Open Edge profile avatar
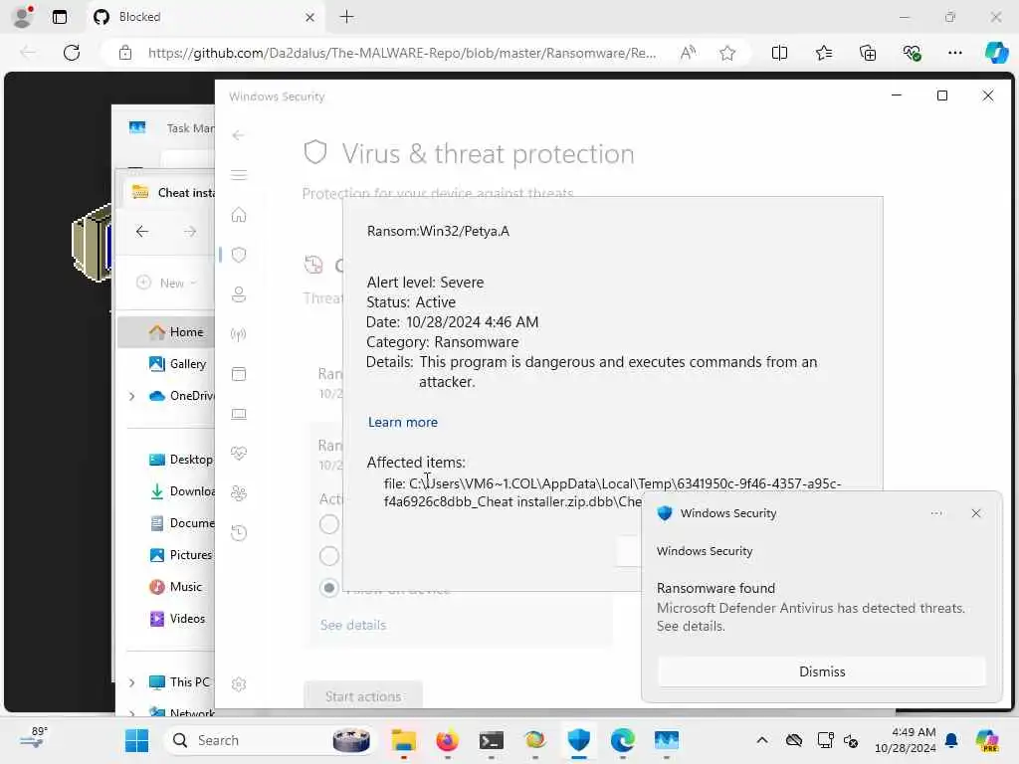The image size is (1019, 764). tap(22, 17)
